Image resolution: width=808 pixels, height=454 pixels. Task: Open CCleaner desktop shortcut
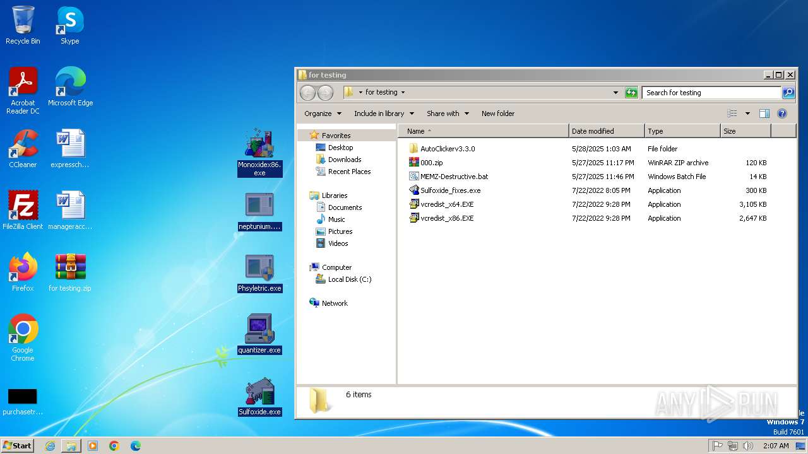pyautogui.click(x=23, y=149)
